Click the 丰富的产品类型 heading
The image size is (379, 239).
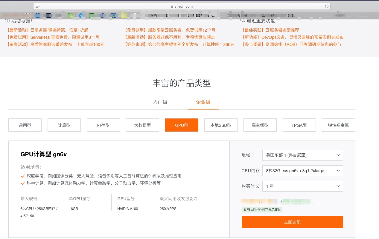click(182, 83)
